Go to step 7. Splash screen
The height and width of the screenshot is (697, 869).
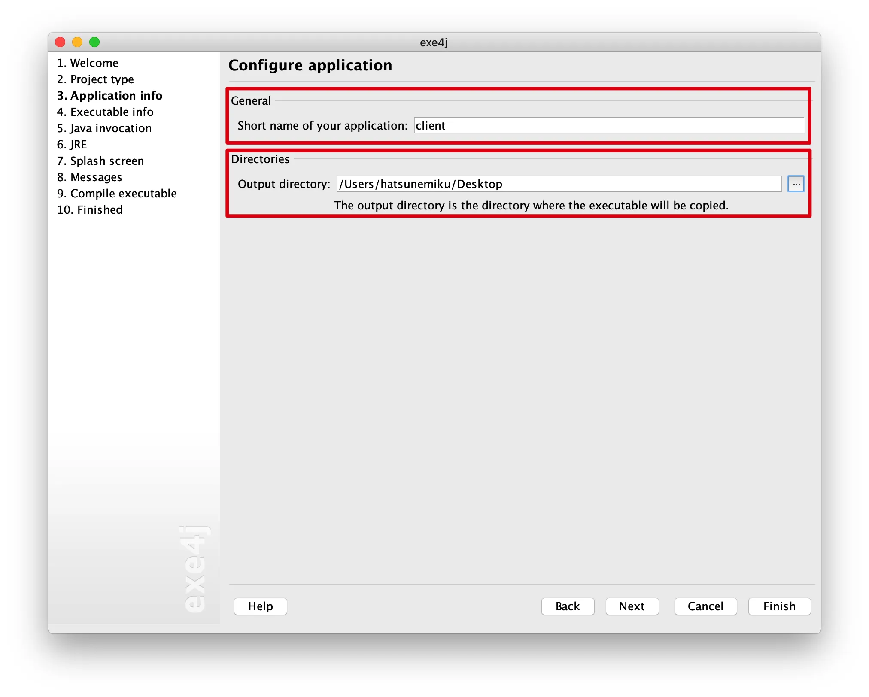point(100,161)
